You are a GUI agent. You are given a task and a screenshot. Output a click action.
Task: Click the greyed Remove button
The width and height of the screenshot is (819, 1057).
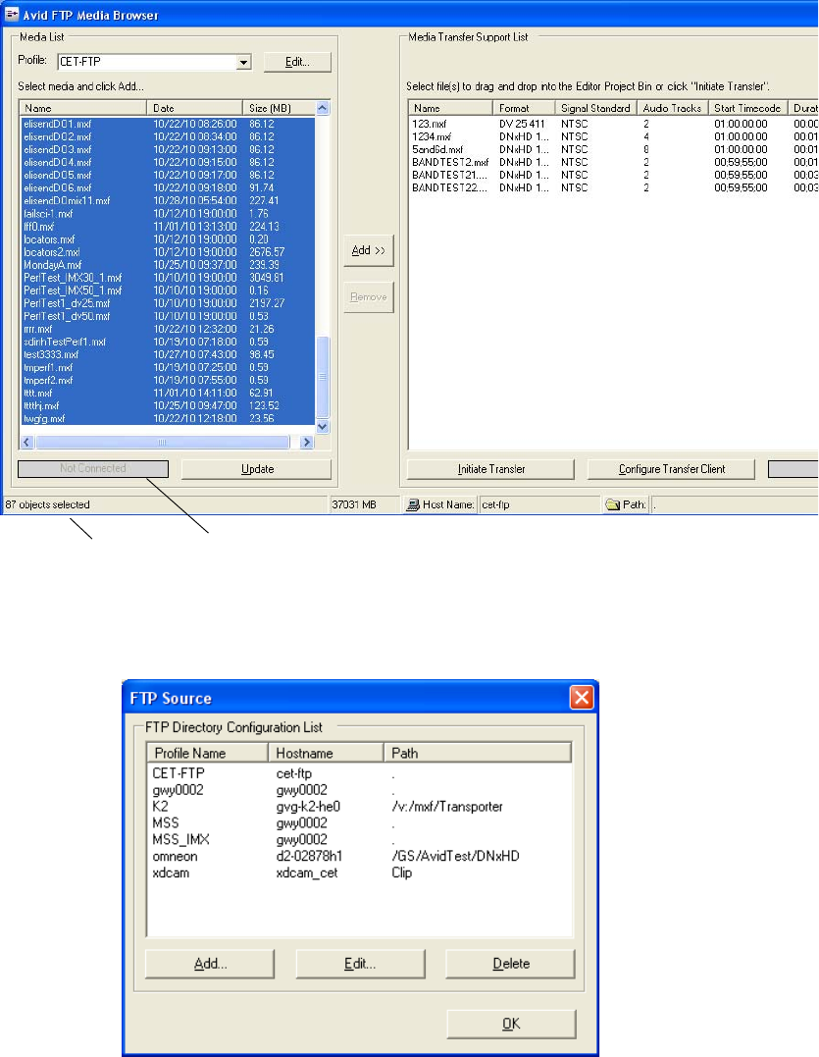click(x=369, y=297)
